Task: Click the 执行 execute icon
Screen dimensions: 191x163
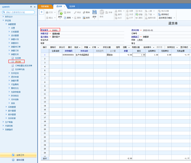Action: click(x=116, y=18)
